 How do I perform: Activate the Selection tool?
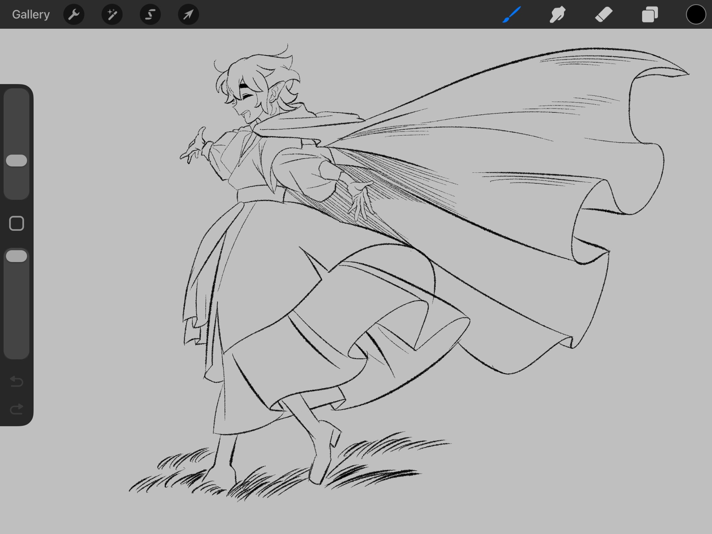click(x=150, y=15)
